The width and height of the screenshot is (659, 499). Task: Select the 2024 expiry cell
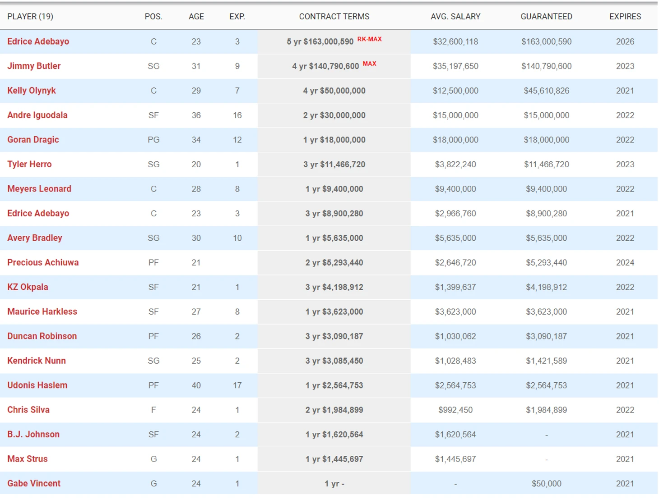click(625, 263)
